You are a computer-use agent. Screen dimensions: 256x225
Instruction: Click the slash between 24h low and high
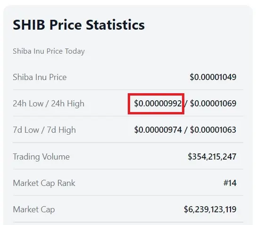click(x=186, y=104)
